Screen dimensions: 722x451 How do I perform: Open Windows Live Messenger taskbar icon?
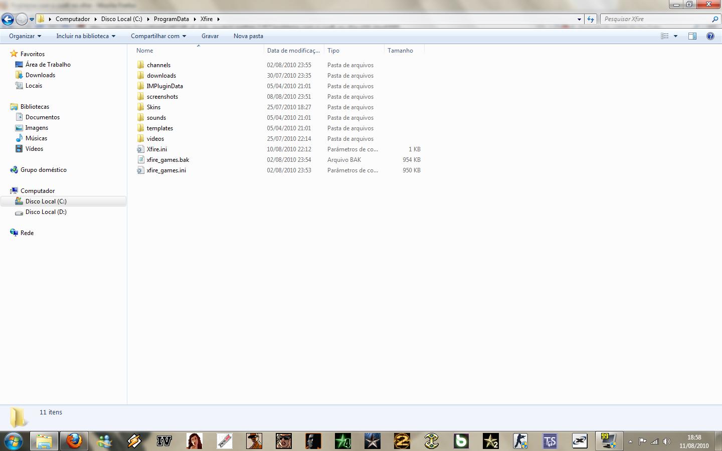point(105,441)
